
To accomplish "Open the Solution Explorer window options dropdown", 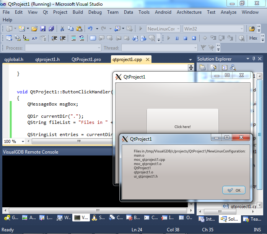I will [x=248, y=59].
